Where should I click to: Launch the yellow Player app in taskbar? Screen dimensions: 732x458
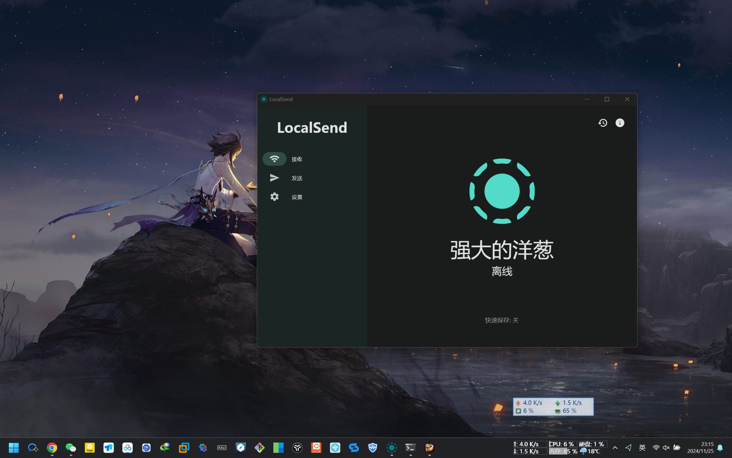tap(90, 447)
